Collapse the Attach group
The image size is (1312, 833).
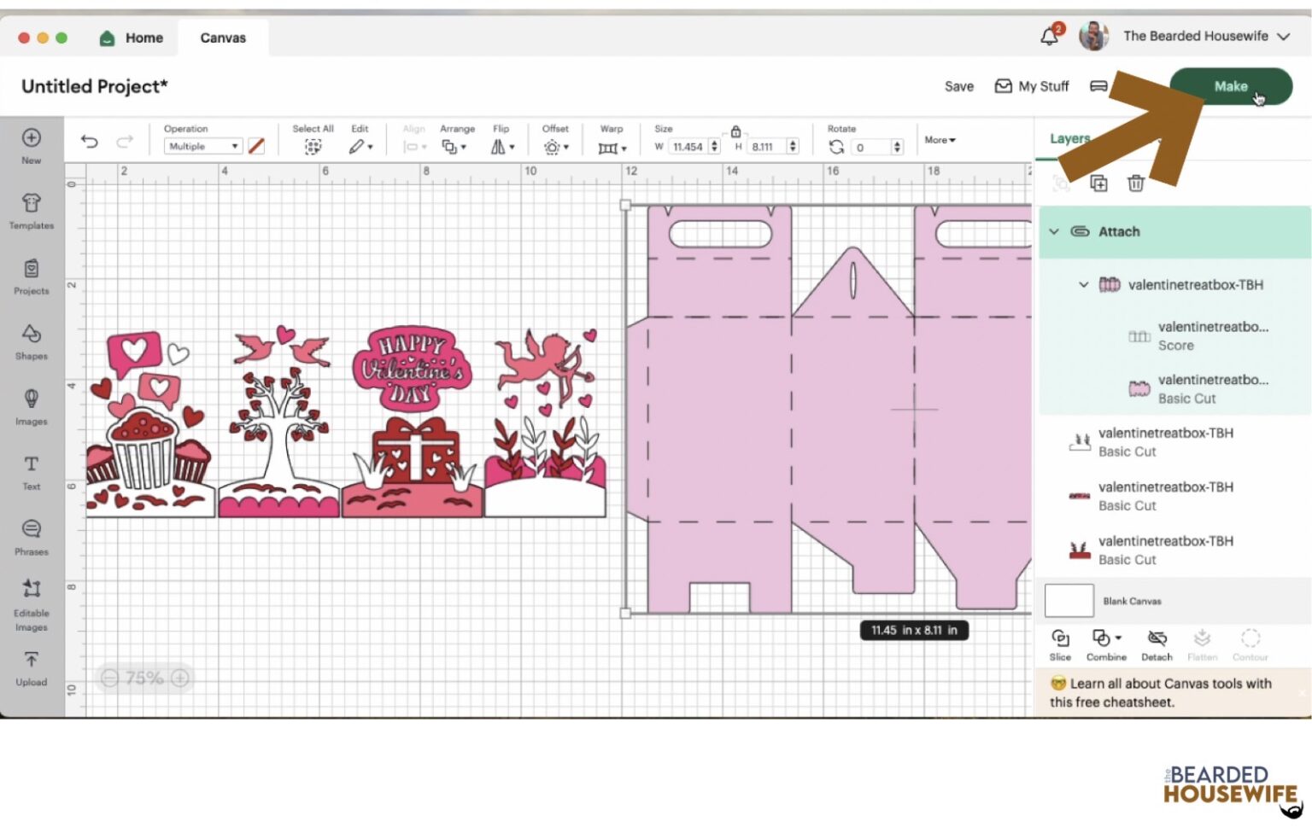point(1054,232)
